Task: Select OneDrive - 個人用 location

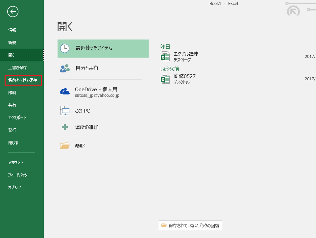Action: point(103,92)
